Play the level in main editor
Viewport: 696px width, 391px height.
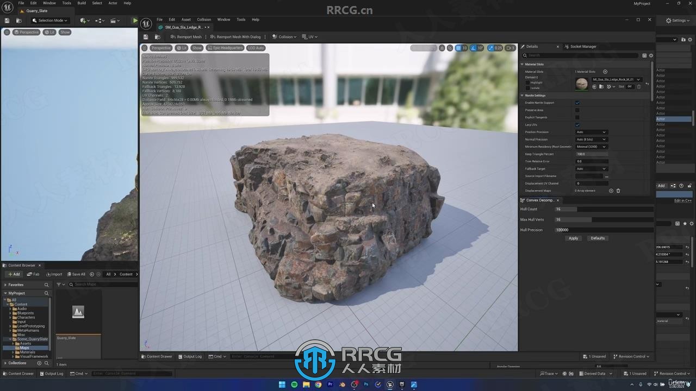(x=135, y=21)
